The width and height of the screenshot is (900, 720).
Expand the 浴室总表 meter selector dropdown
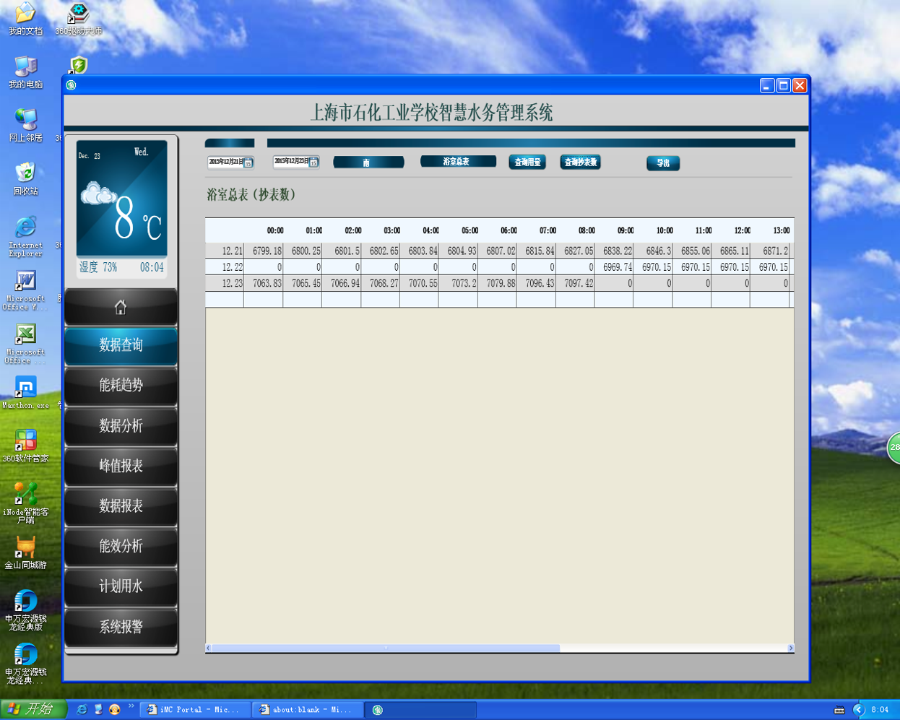458,162
